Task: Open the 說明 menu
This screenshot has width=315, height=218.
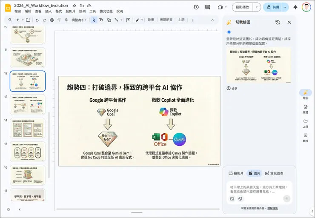Action: pos(120,11)
